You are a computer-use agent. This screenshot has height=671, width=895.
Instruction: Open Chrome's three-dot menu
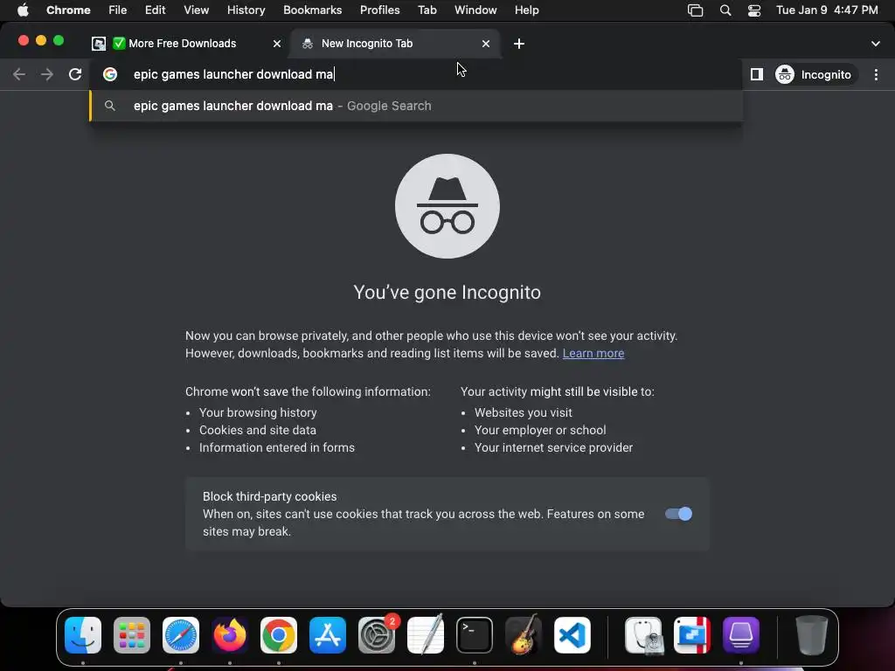click(876, 74)
